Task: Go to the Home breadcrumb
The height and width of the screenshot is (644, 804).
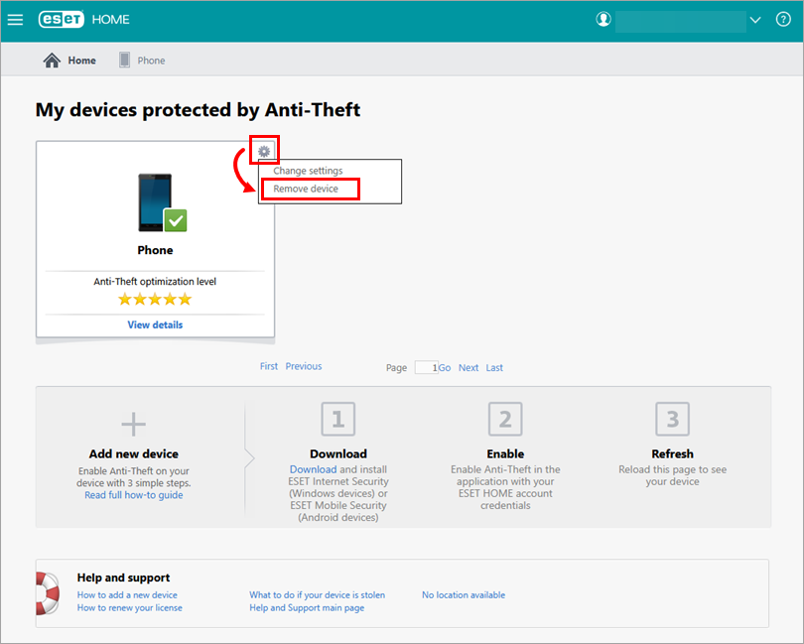Action: (69, 61)
